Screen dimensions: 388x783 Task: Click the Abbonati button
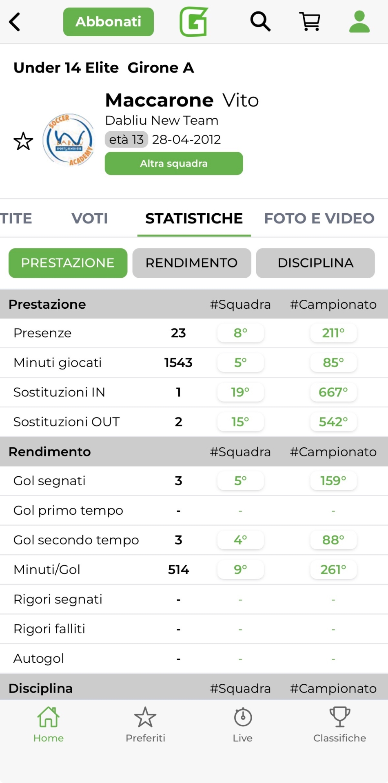[x=109, y=22]
